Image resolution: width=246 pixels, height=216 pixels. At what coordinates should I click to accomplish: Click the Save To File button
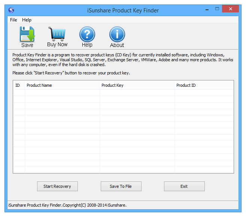coord(121,186)
